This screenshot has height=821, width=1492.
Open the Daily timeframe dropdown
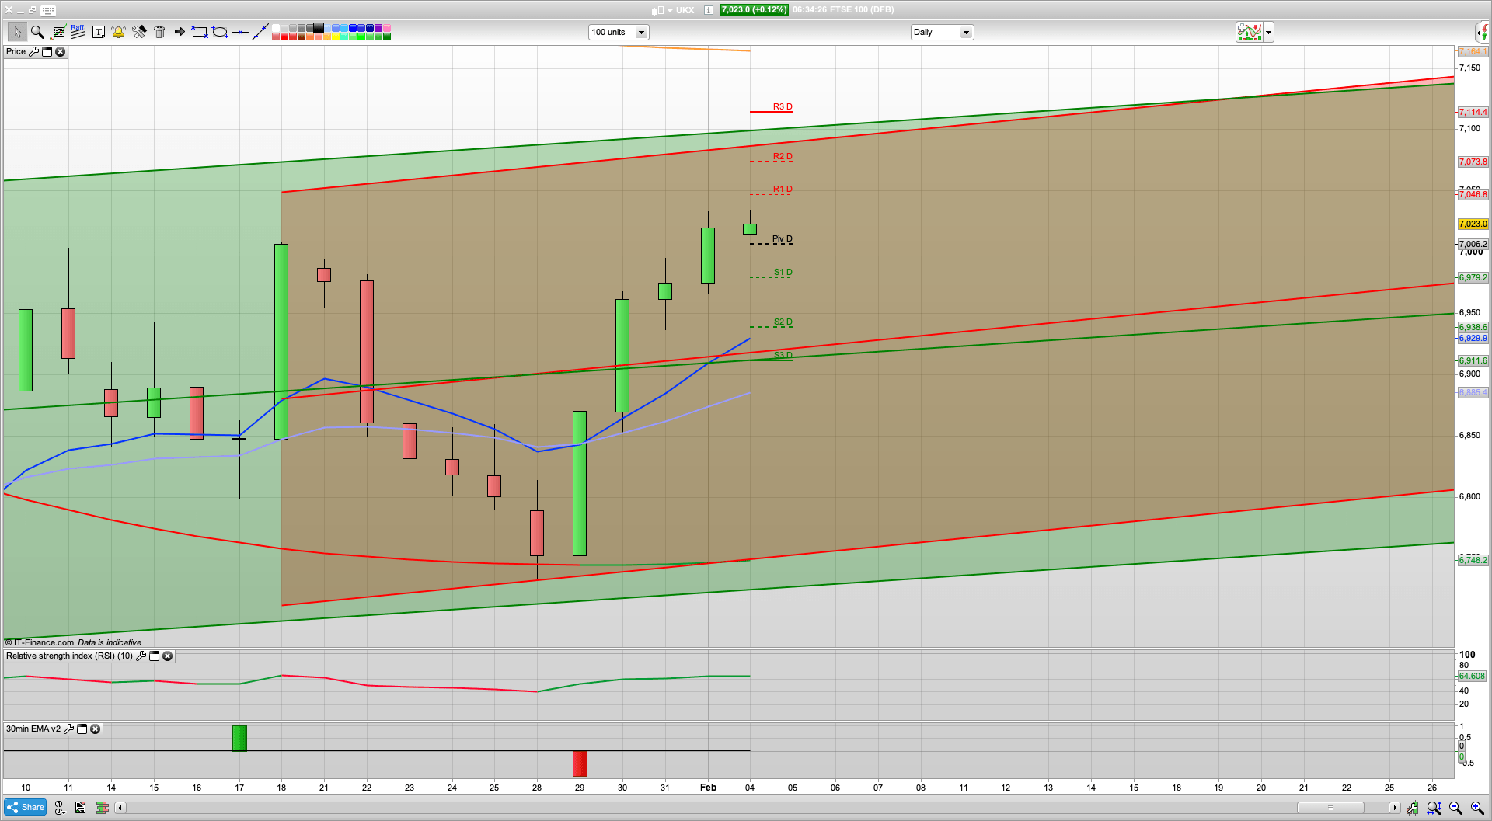(x=942, y=33)
